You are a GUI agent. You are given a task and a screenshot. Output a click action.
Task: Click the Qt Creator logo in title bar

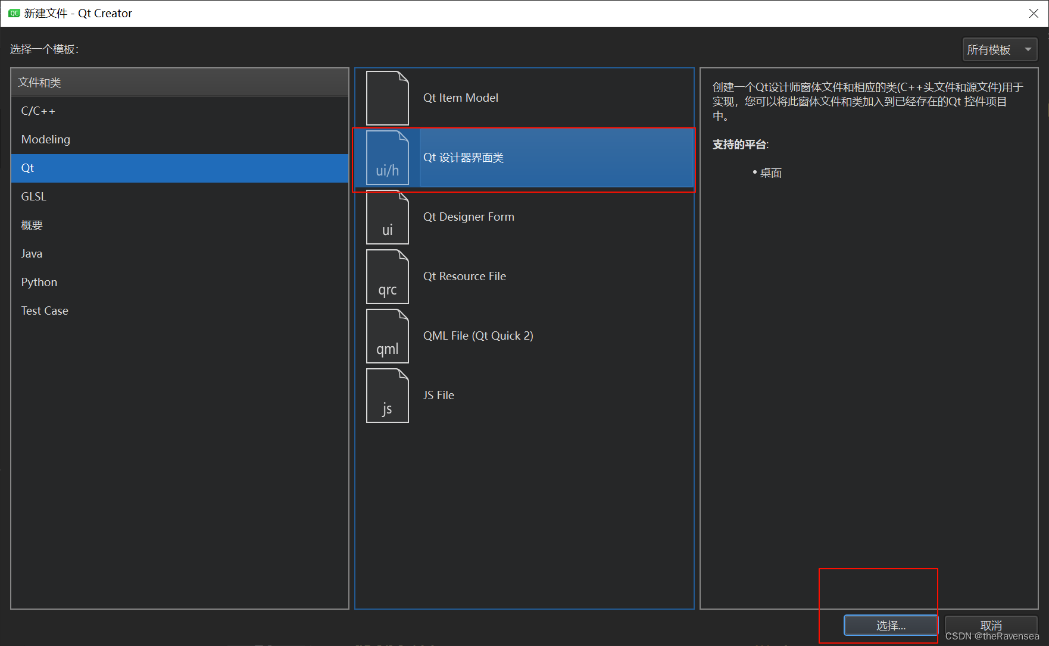[x=14, y=13]
